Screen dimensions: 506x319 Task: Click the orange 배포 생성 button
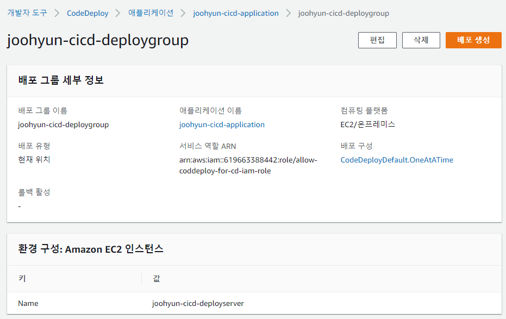[473, 40]
